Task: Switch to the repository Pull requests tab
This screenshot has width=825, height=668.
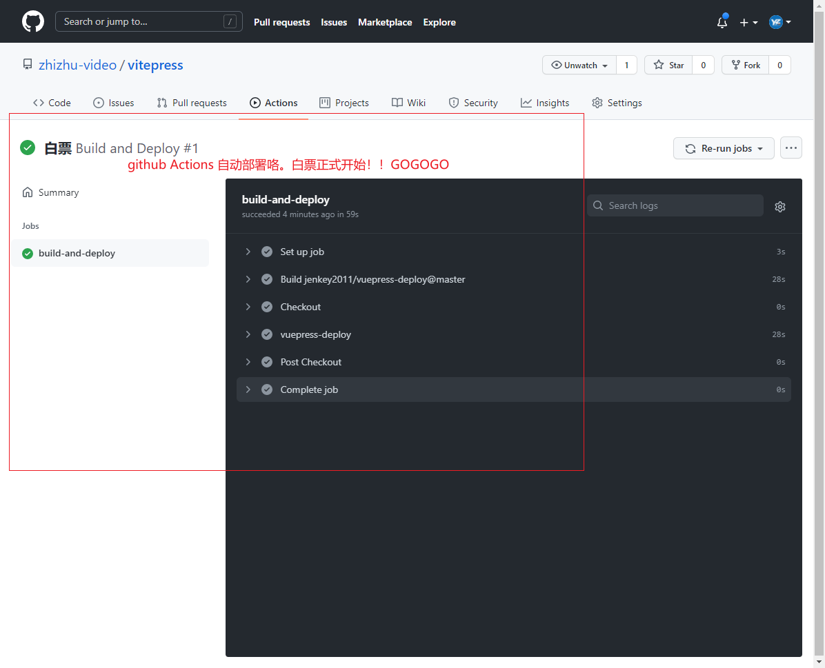Action: (x=192, y=103)
